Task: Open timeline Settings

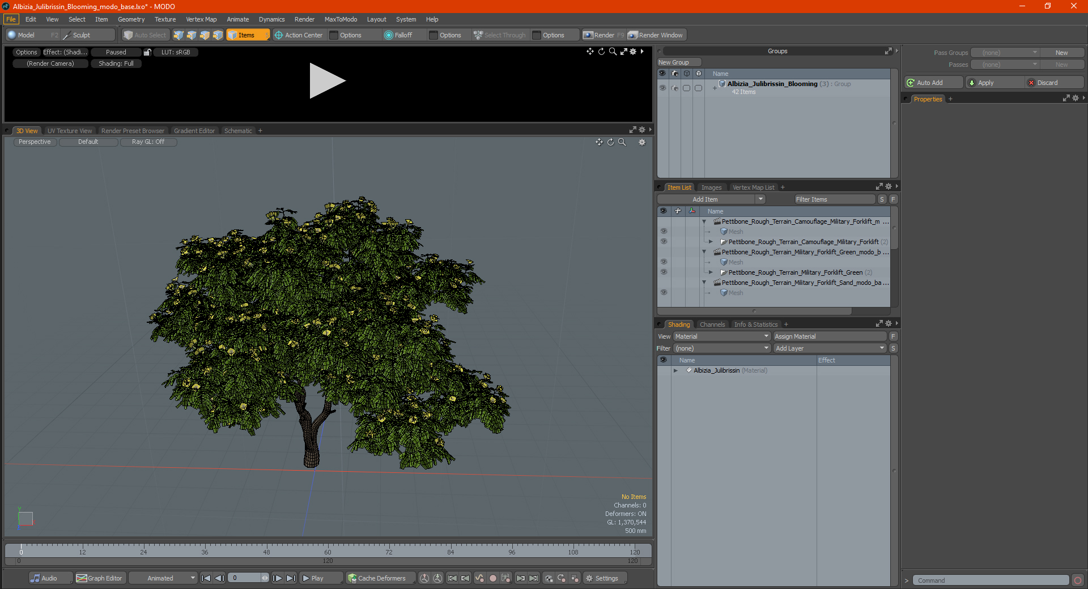Action: pos(605,578)
